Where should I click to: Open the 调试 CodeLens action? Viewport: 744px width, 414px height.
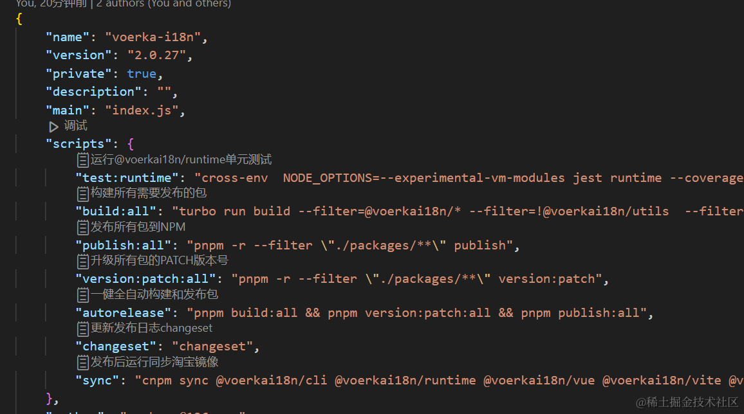click(75, 125)
